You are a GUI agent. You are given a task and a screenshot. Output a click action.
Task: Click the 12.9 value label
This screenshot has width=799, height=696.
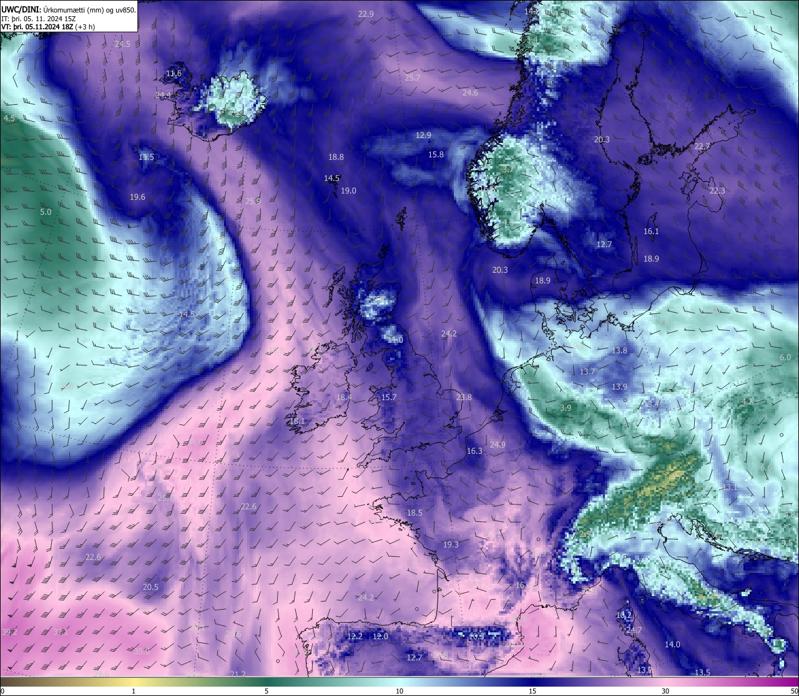tap(423, 135)
